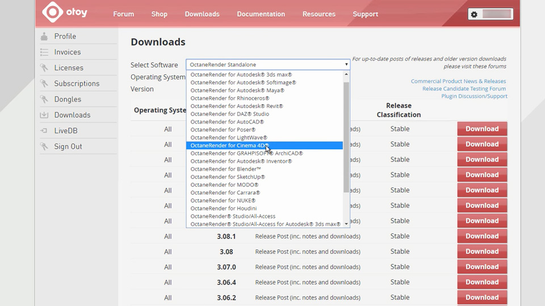Click the Subscriptions key icon

(44, 84)
